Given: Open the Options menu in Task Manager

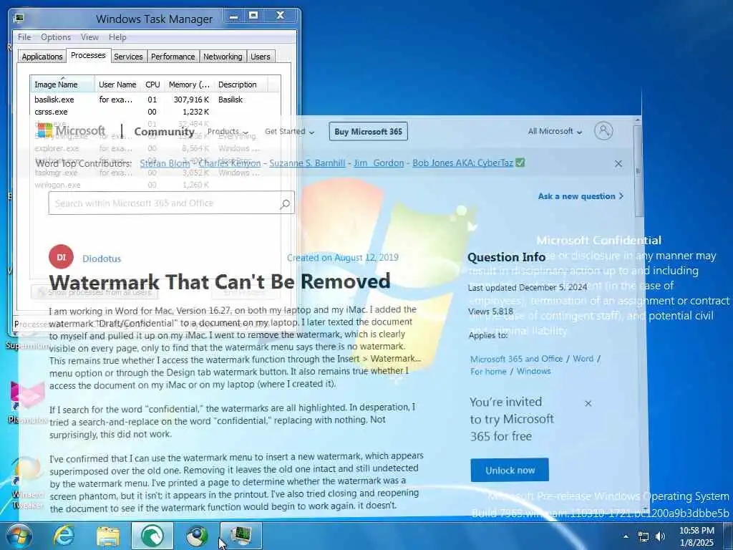Looking at the screenshot, I should click(x=56, y=37).
